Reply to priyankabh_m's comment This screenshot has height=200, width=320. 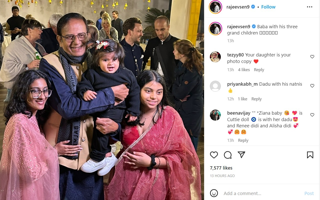tap(256, 99)
